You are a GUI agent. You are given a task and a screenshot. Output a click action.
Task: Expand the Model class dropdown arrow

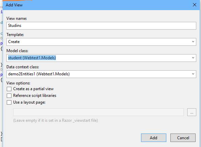coord(193,58)
